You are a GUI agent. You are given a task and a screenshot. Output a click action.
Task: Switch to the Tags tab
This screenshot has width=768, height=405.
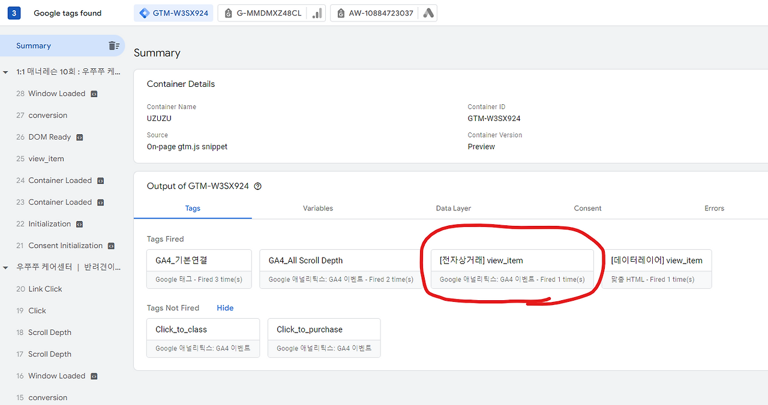[x=193, y=208]
